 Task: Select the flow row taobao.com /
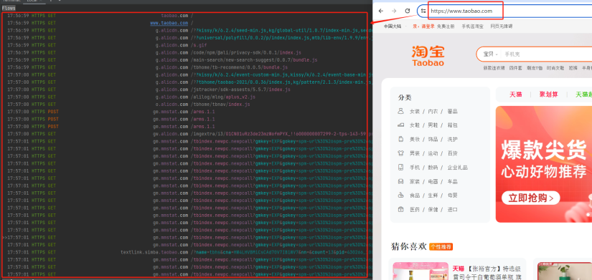[184, 16]
